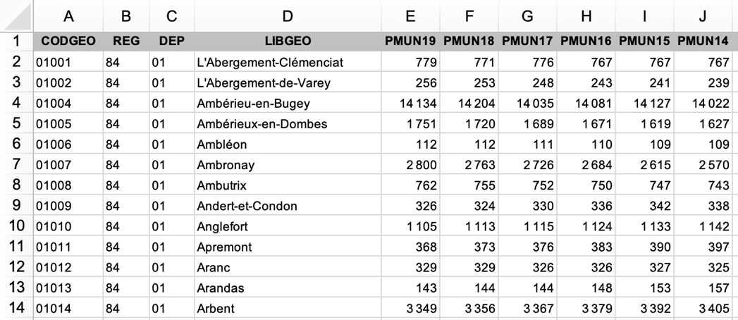Select row 1 header
The image size is (738, 320).
pos(17,41)
